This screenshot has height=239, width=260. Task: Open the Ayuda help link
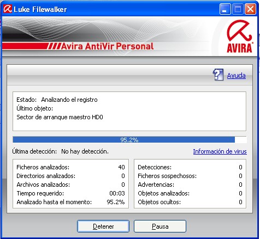[x=237, y=75]
